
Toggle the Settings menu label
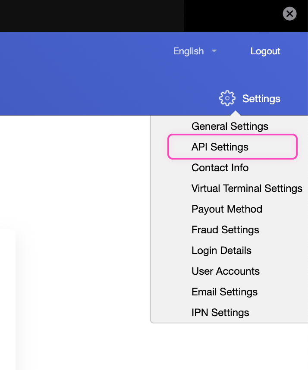click(261, 99)
